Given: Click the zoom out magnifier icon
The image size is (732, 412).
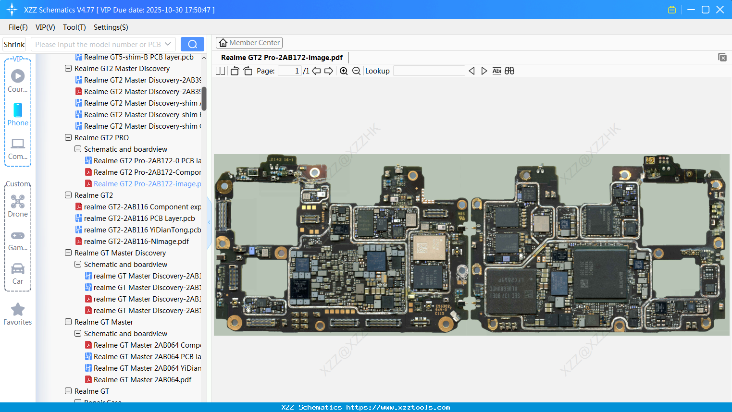Looking at the screenshot, I should tap(356, 71).
